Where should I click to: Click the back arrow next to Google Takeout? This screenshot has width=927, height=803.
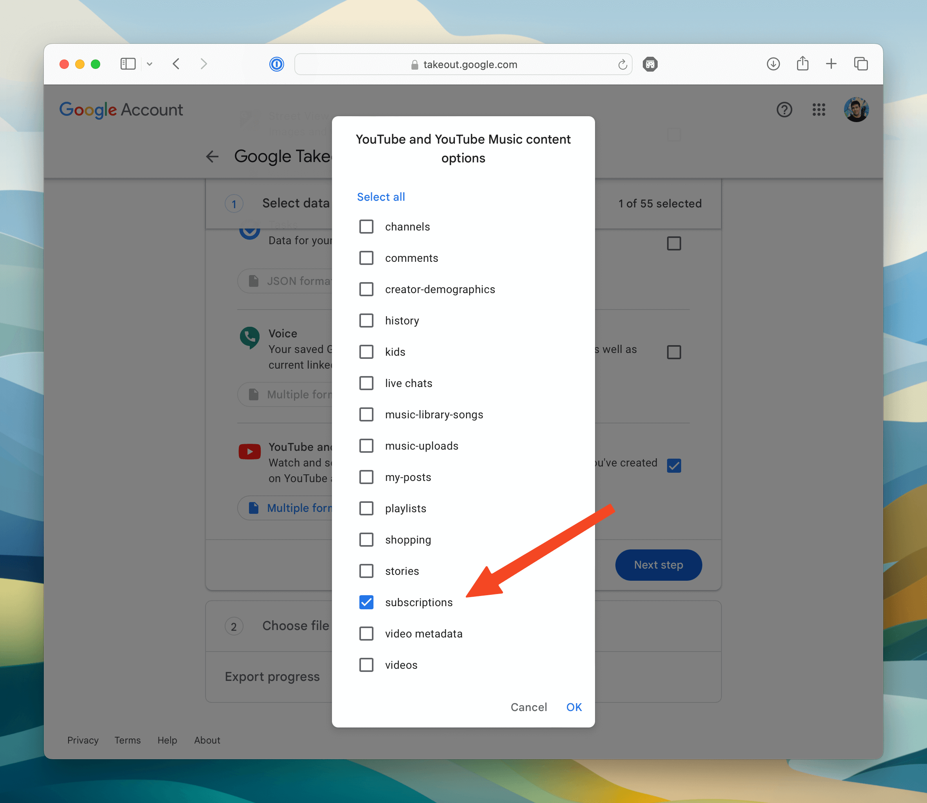pyautogui.click(x=212, y=157)
